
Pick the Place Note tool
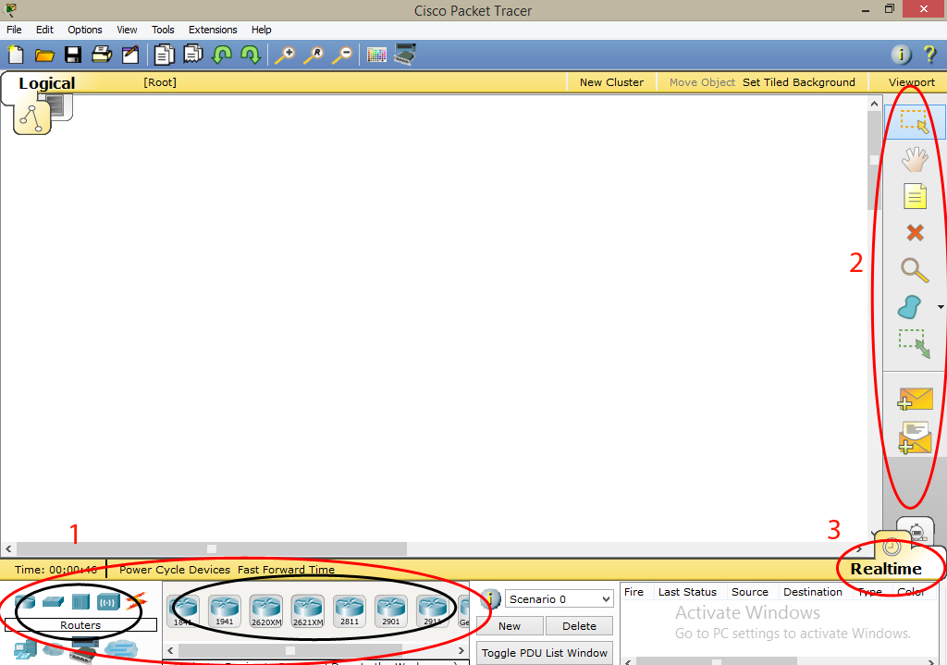click(915, 196)
